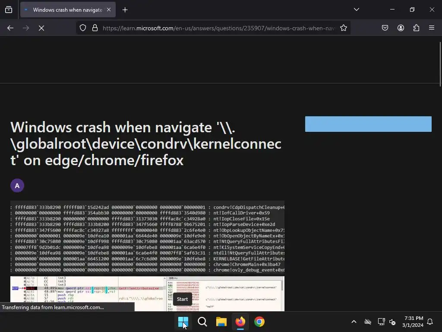
Task: Click the muted volume tray icon
Action: click(x=392, y=322)
